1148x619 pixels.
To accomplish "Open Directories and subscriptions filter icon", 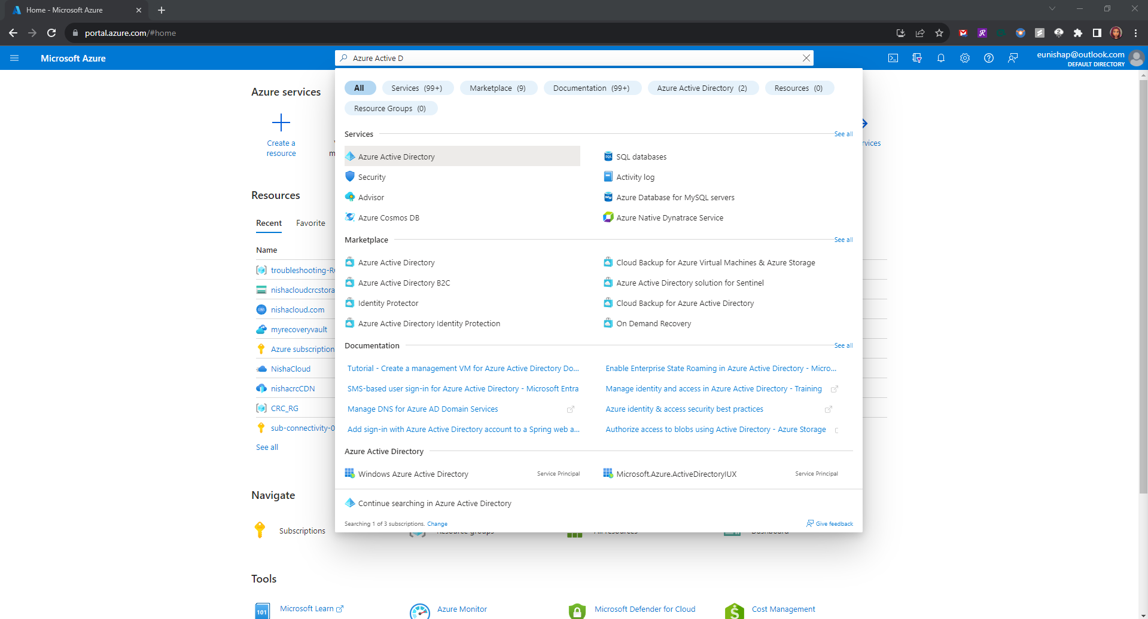I will point(916,58).
